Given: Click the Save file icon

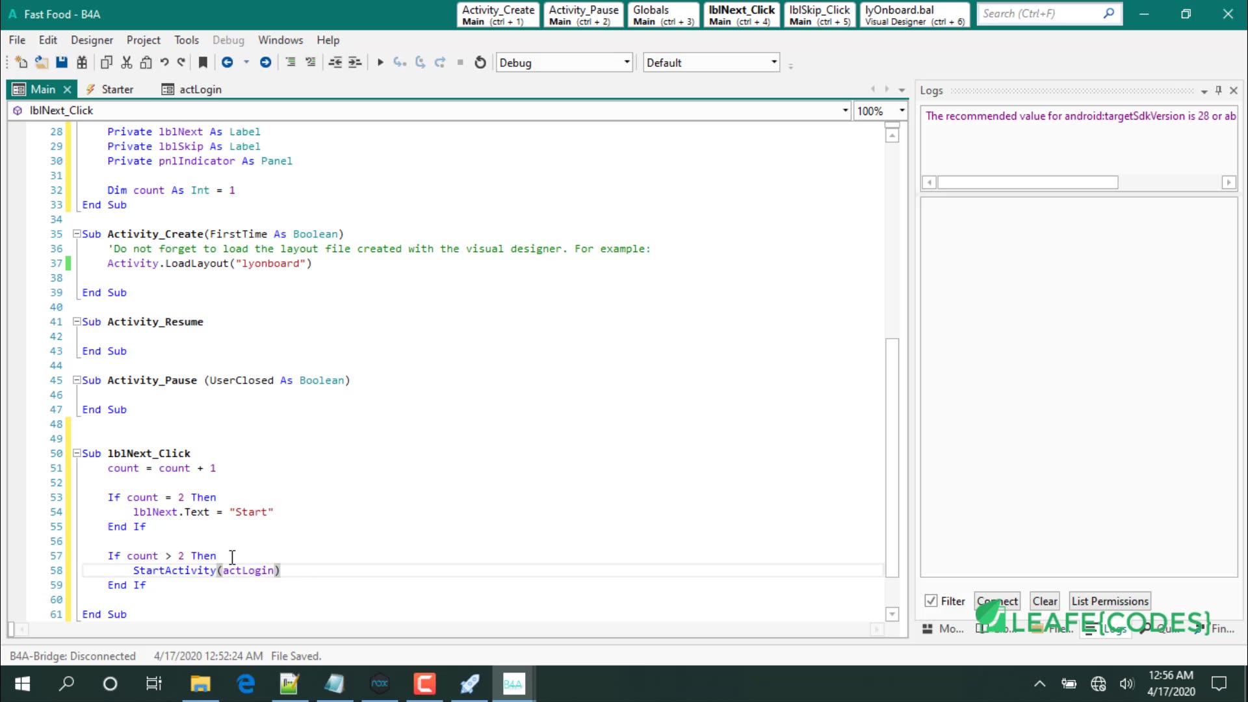Looking at the screenshot, I should pos(62,62).
